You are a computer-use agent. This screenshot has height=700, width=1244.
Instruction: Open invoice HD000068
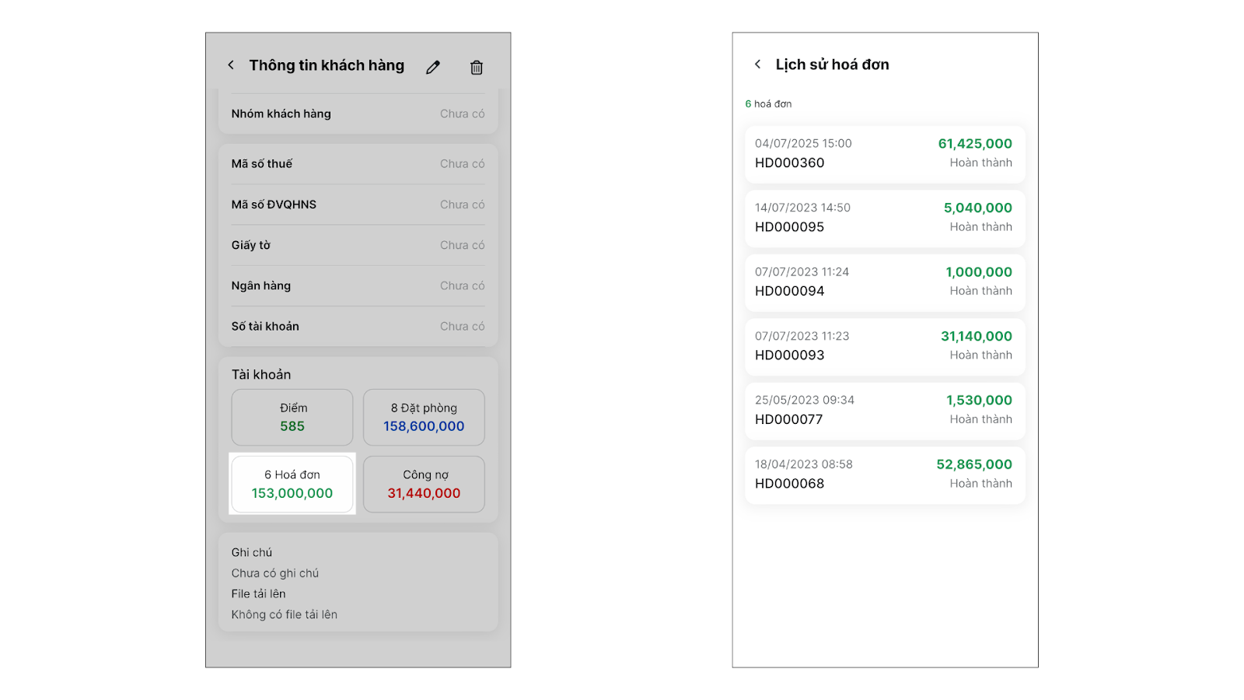pos(884,474)
